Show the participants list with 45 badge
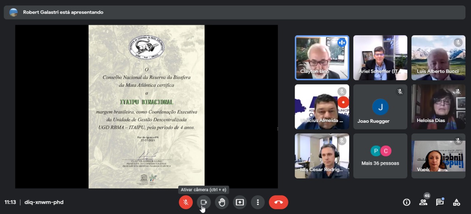The image size is (471, 214). (x=423, y=202)
